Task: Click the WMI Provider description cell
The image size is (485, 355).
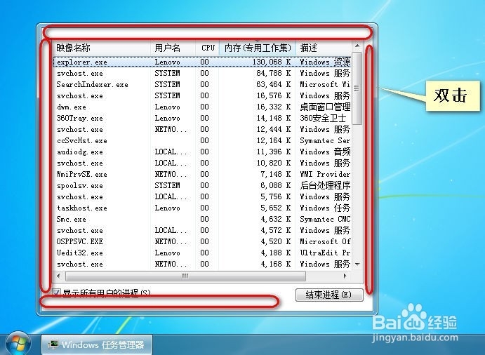Action: pyautogui.click(x=325, y=175)
